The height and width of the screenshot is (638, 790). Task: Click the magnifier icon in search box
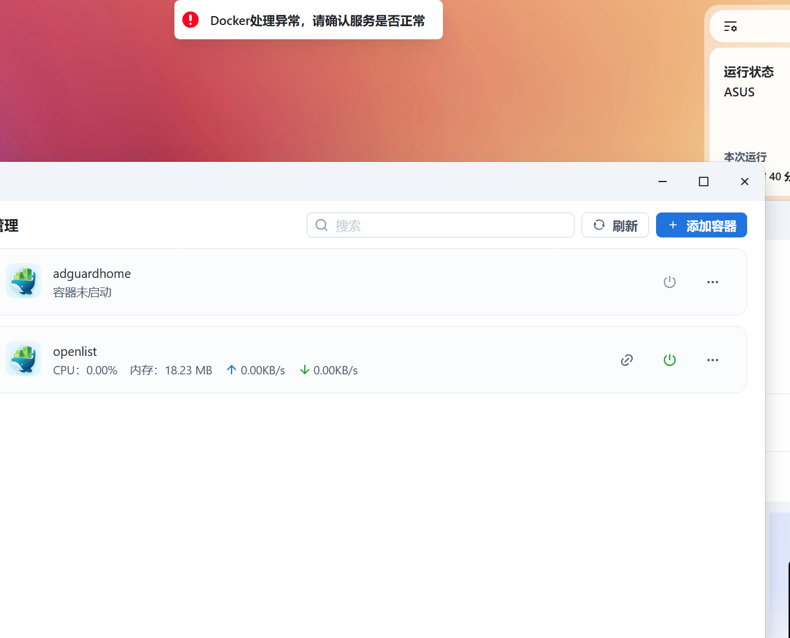click(x=321, y=225)
